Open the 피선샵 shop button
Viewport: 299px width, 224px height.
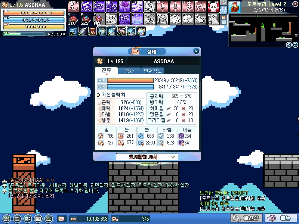pos(246,218)
